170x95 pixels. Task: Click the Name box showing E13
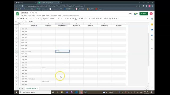click(x=19, y=21)
